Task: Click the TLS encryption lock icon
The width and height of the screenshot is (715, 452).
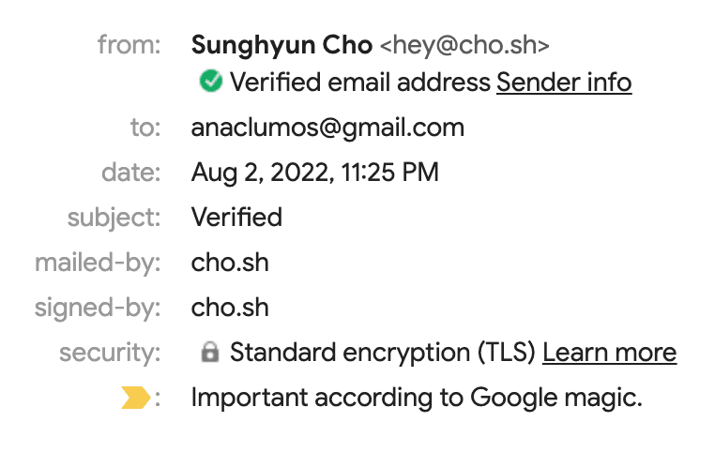Action: 211,353
